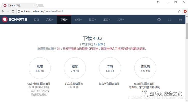188x102 pixels.
Task: Click the red note about 源代码版本
Action: click(102, 49)
